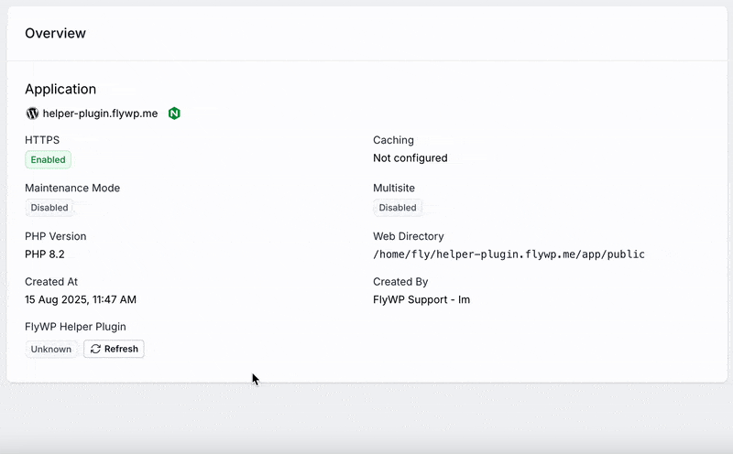This screenshot has height=454, width=733.
Task: Click the Overview section heading
Action: (55, 33)
